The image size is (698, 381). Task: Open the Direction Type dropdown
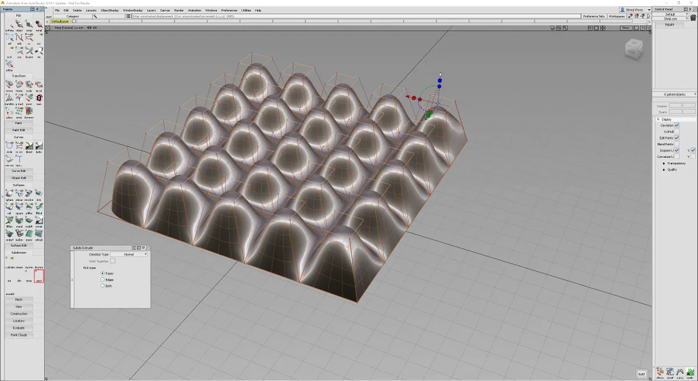[x=129, y=254]
